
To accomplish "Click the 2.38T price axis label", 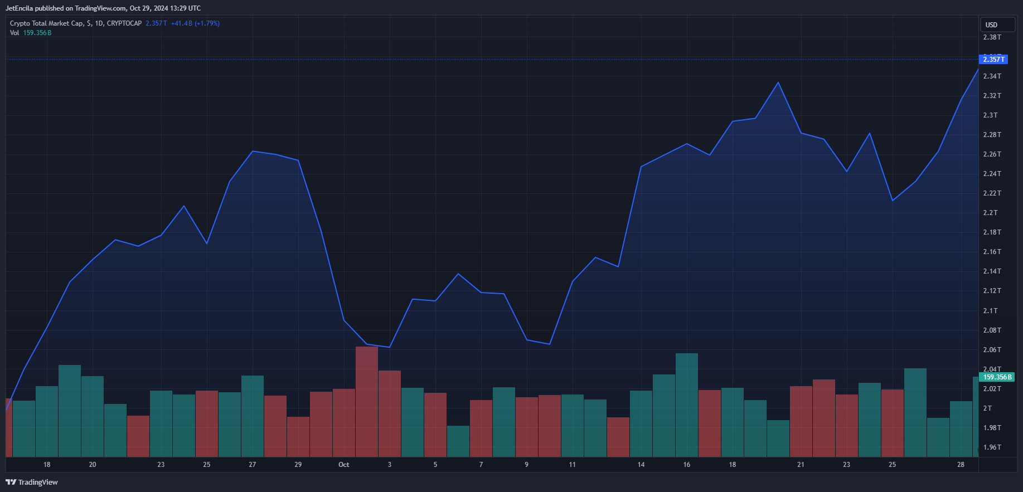I will click(992, 37).
